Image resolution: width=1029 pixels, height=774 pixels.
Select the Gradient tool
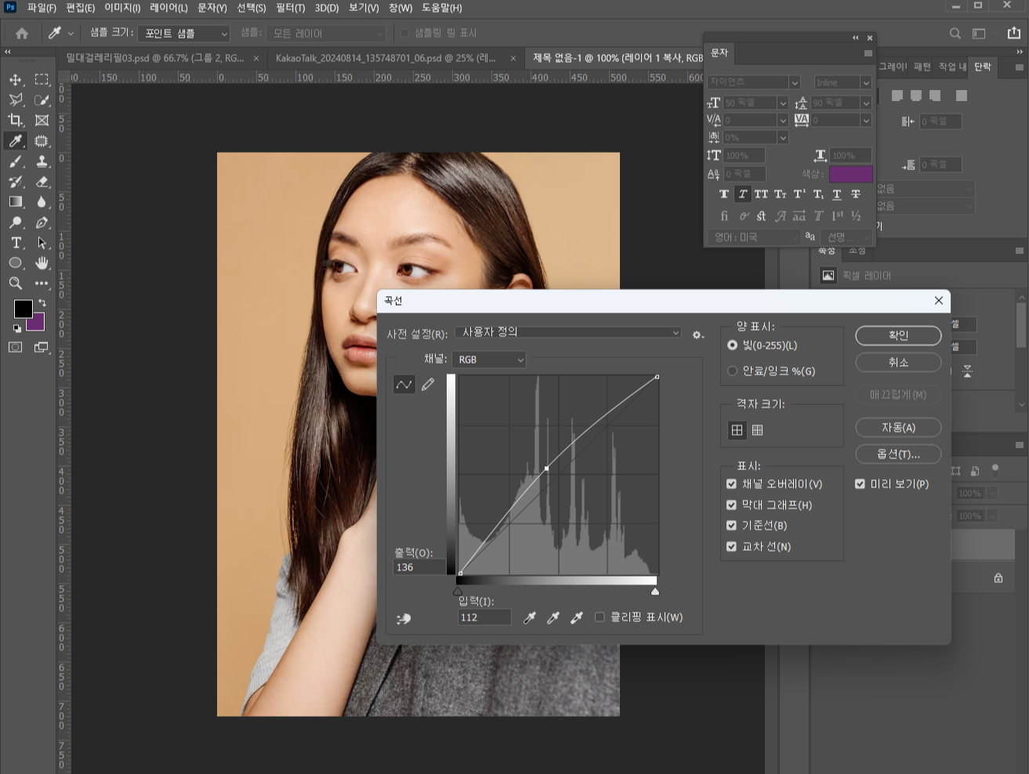16,202
